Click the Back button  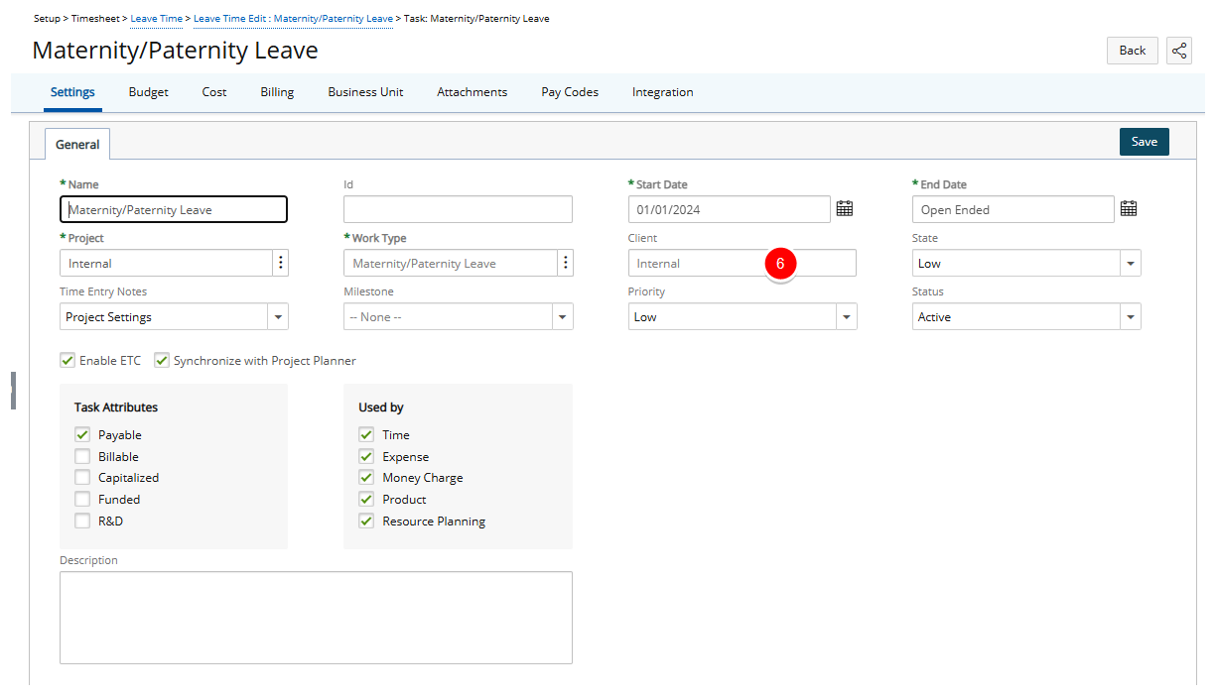pos(1133,51)
